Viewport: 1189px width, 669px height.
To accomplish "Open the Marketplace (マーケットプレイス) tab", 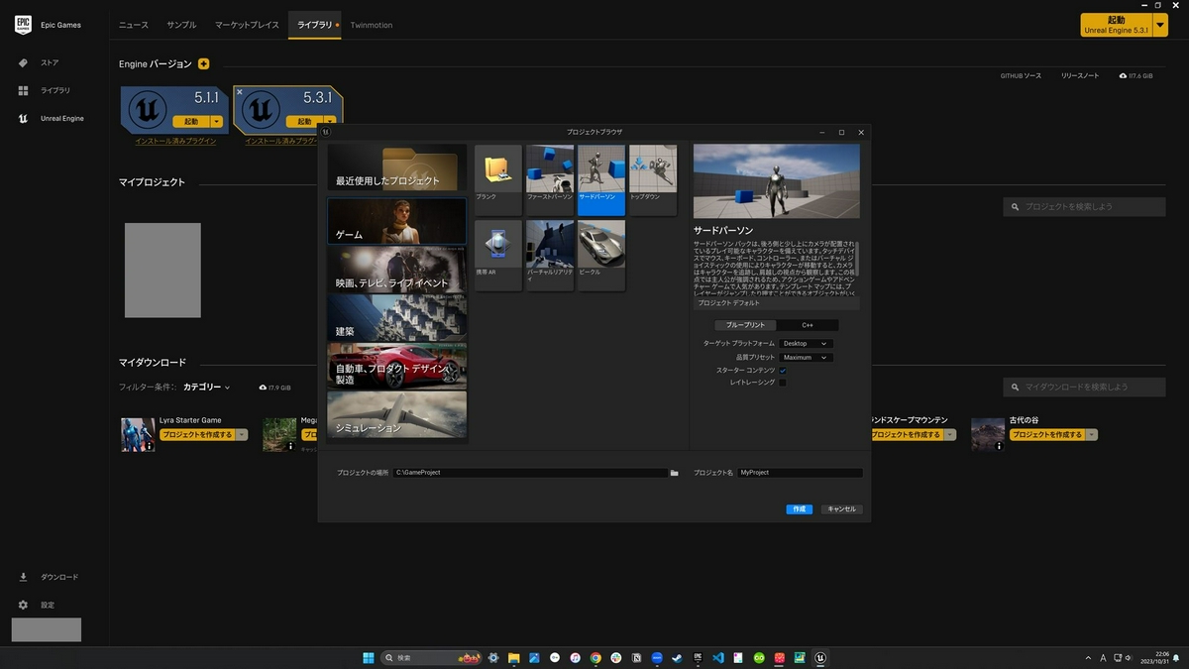I will pos(247,25).
